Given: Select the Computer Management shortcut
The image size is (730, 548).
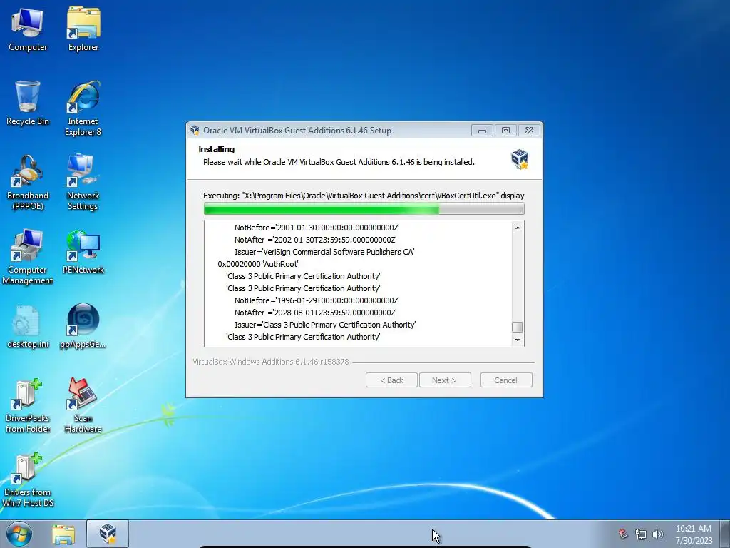Looking at the screenshot, I should tap(28, 257).
